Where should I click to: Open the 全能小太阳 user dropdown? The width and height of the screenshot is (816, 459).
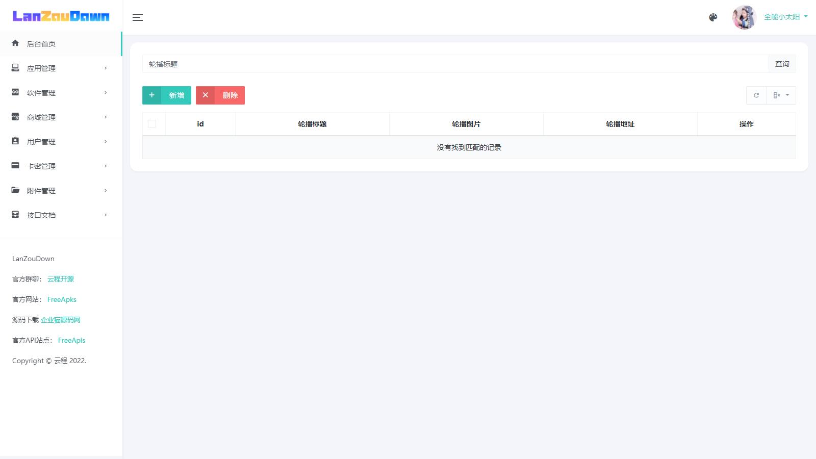click(785, 17)
